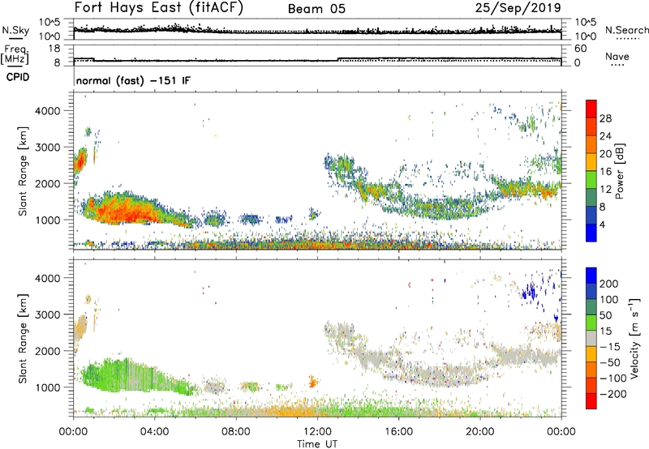Click the 'CPID' label
The image size is (649, 449).
(18, 77)
